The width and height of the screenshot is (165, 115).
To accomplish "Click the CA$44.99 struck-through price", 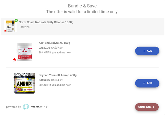I will point(57,80).
